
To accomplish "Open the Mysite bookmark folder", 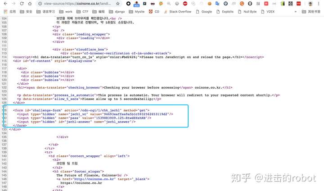I will click(137, 12).
